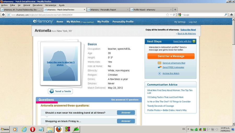Screen dimensions: 235x133
Task: Click Send an eHarmony Mail link
Action: [174, 63]
